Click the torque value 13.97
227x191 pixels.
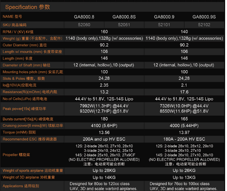pyautogui.click(x=184, y=132)
